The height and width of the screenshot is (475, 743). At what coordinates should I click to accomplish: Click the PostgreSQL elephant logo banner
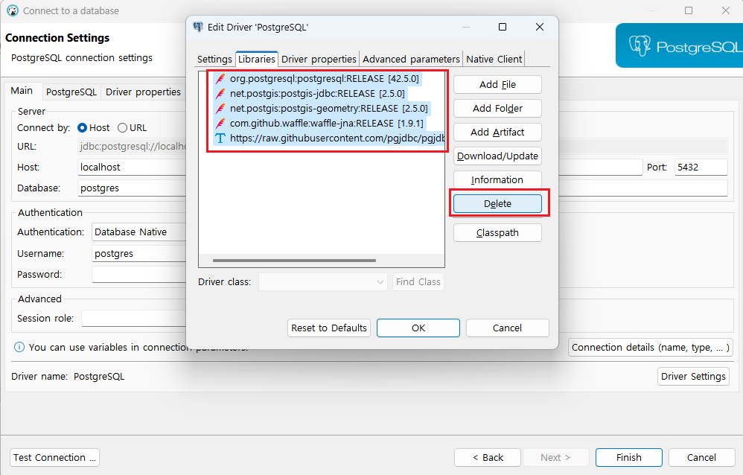click(679, 45)
